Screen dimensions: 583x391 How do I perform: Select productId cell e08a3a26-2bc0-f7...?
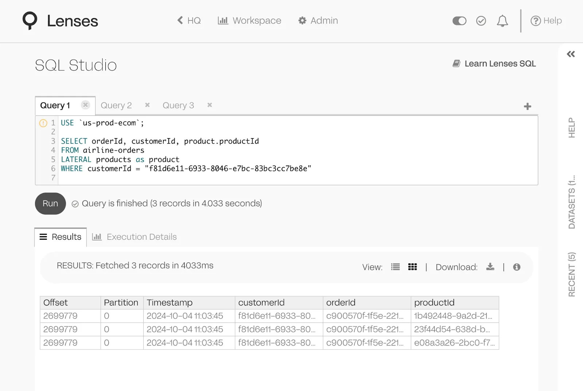455,343
